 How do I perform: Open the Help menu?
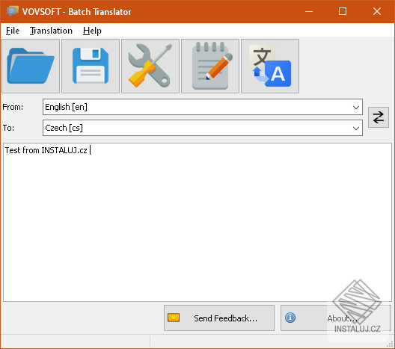point(92,31)
